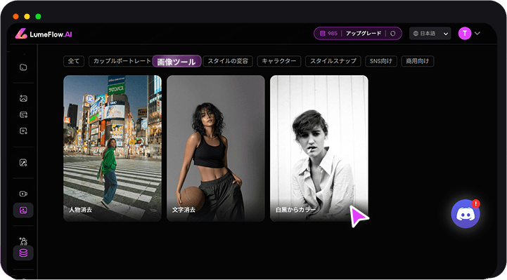Open the 文字消去 tool card
The width and height of the screenshot is (507, 280).
click(216, 148)
